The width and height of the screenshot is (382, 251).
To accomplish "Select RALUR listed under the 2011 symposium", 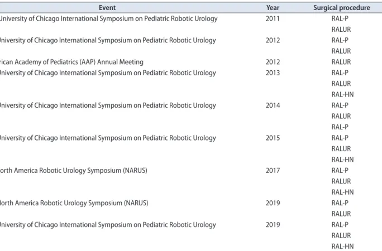I will [341, 30].
